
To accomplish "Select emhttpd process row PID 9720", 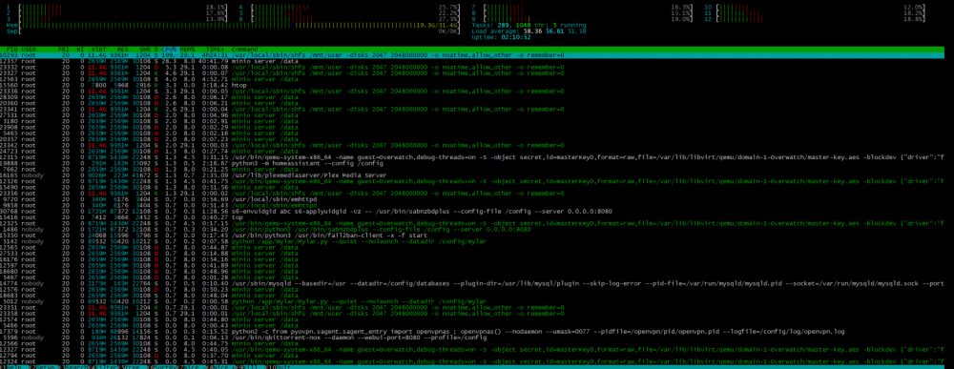I will click(477, 199).
